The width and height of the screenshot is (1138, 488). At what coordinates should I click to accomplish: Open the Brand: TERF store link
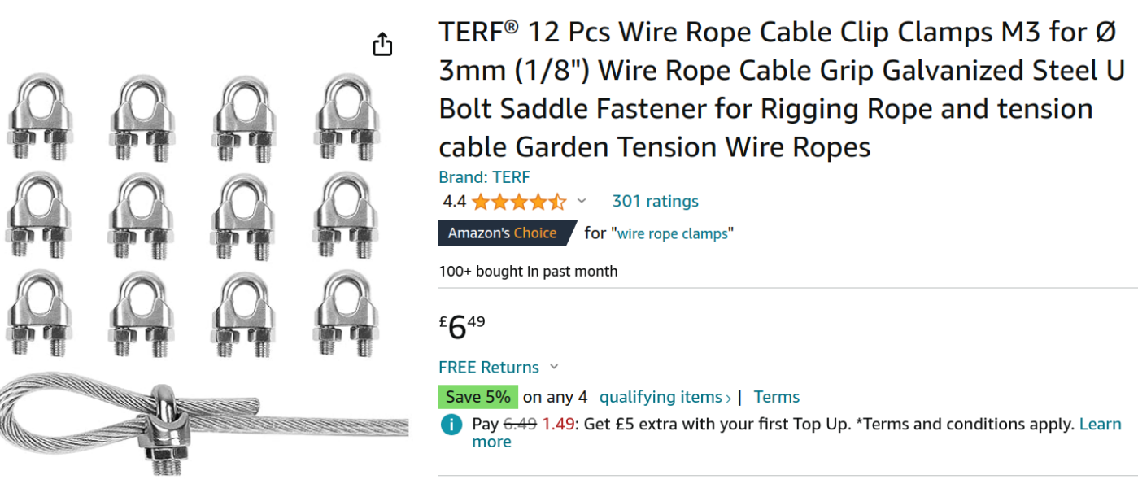coord(484,177)
